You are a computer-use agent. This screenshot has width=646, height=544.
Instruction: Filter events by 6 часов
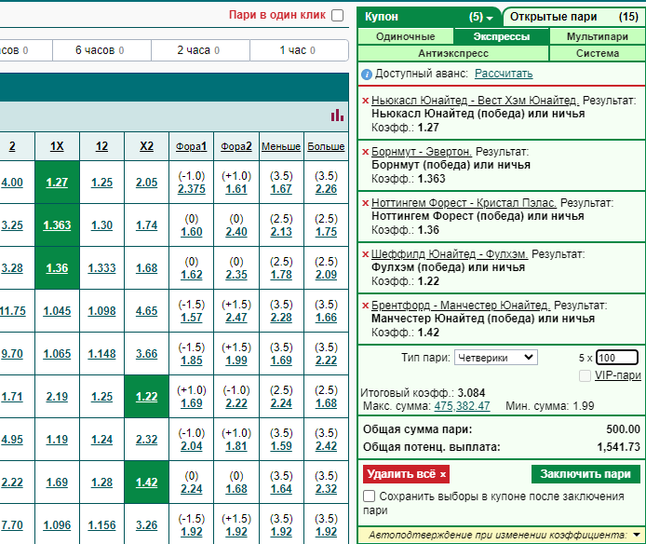click(x=101, y=50)
